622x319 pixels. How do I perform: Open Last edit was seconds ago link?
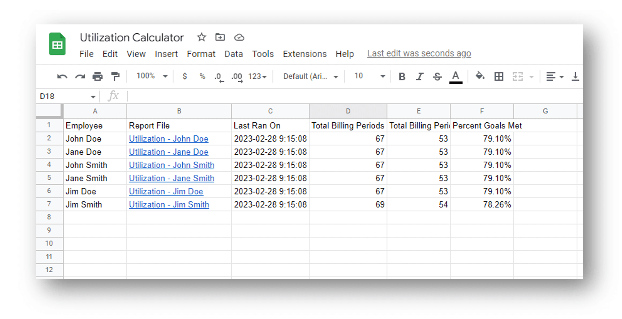click(419, 54)
